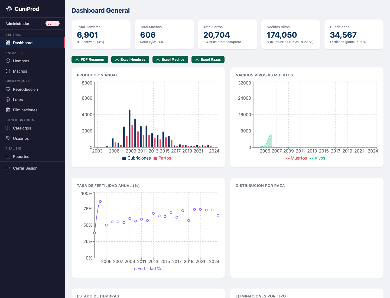The width and height of the screenshot is (390, 298).
Task: Go to Usuarios management
Action: click(32, 138)
